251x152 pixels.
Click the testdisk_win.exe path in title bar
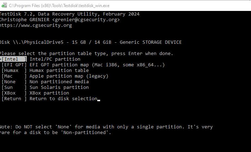click(x=59, y=6)
